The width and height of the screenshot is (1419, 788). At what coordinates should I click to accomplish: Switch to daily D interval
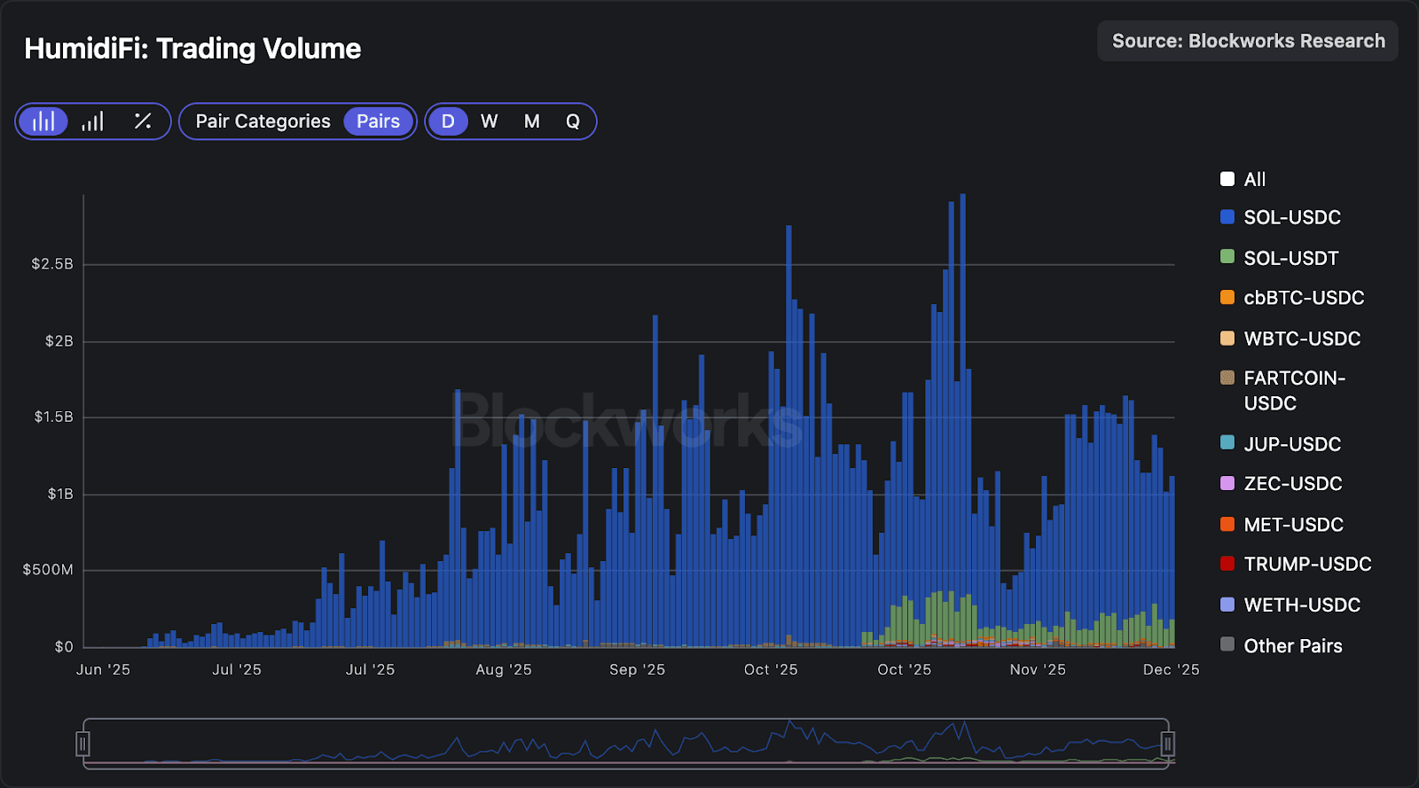(448, 121)
